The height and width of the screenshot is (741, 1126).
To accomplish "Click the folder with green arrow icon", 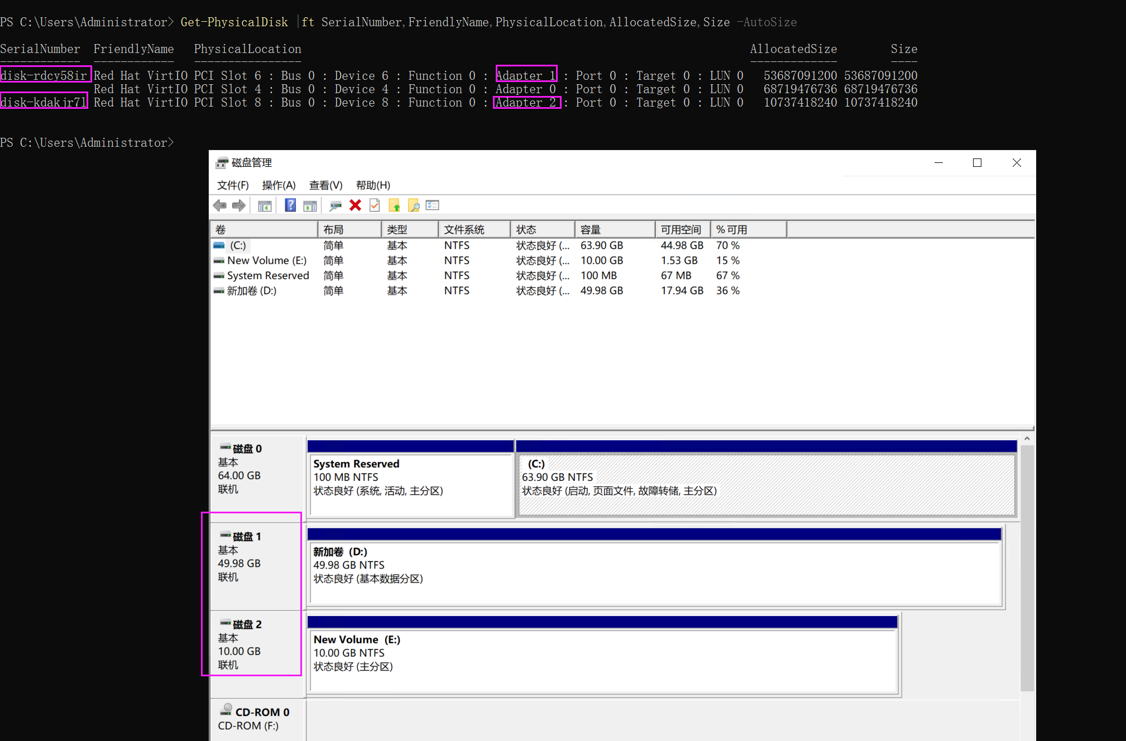I will [395, 206].
